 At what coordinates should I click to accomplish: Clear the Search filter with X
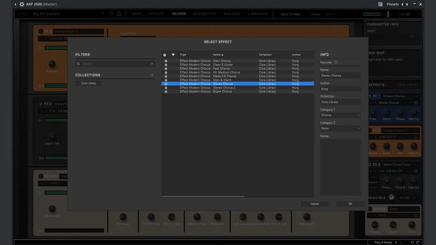152,64
